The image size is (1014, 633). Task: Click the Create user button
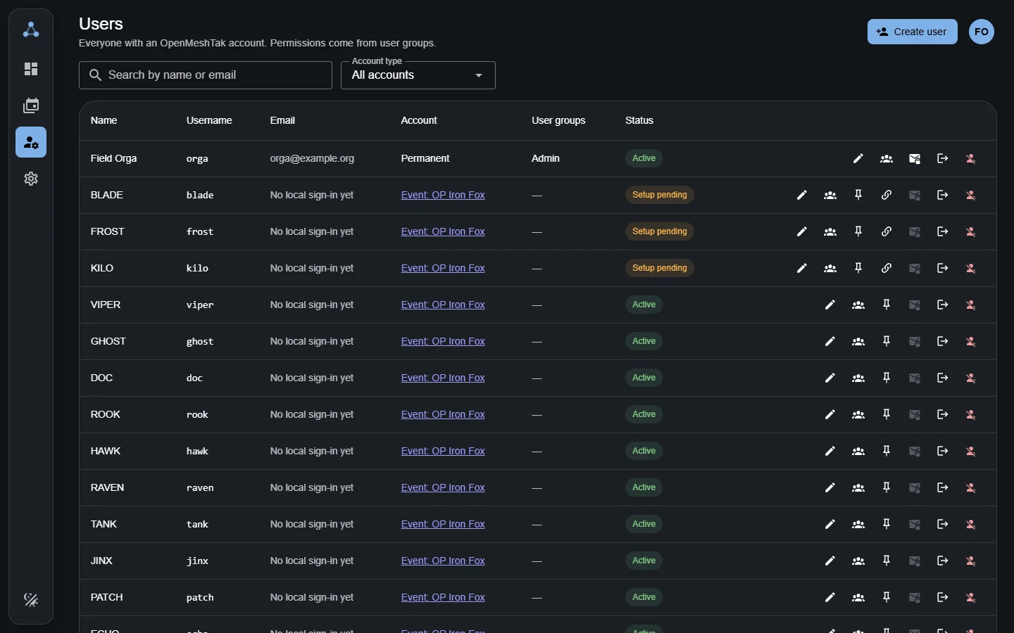pyautogui.click(x=913, y=32)
